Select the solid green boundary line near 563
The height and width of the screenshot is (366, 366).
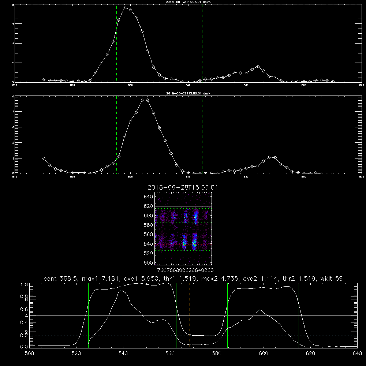tap(176, 315)
